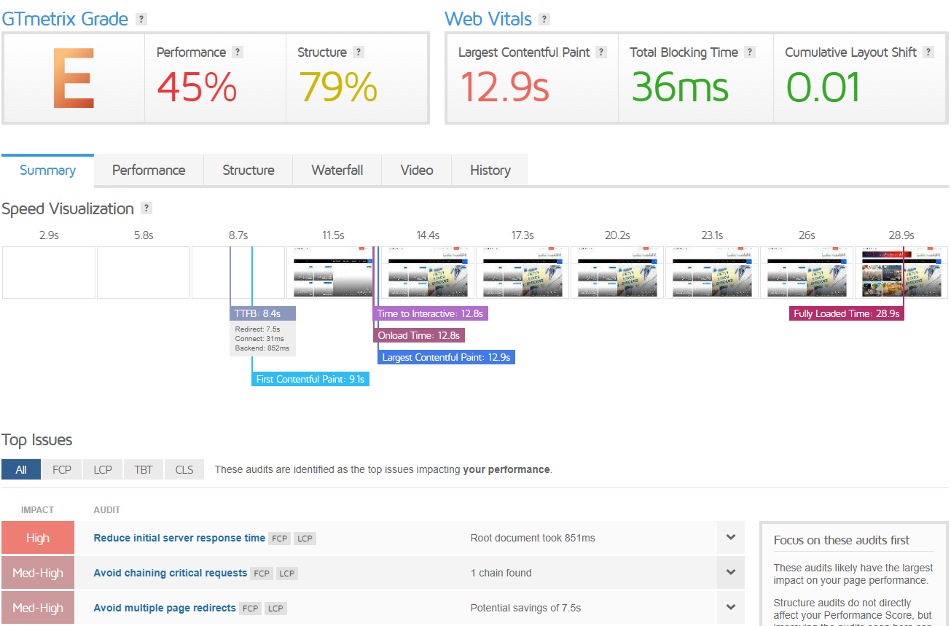Switch to the Waterfall tab
The height and width of the screenshot is (626, 951).
click(x=337, y=171)
